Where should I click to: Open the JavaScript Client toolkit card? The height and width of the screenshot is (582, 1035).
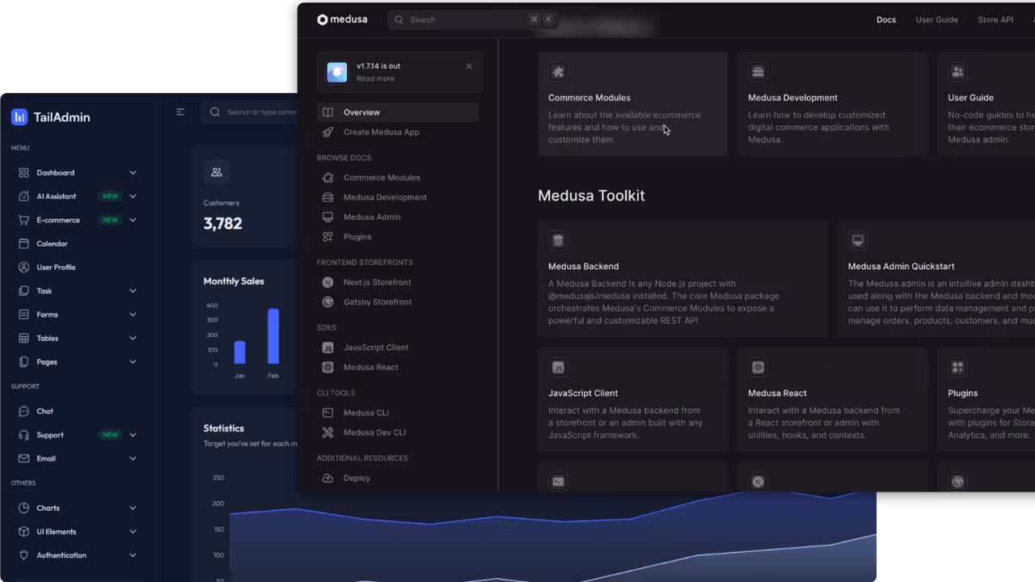click(632, 399)
